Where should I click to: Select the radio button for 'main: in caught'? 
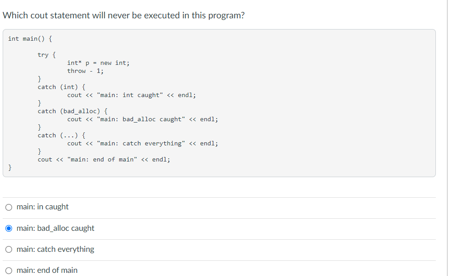pyautogui.click(x=9, y=207)
